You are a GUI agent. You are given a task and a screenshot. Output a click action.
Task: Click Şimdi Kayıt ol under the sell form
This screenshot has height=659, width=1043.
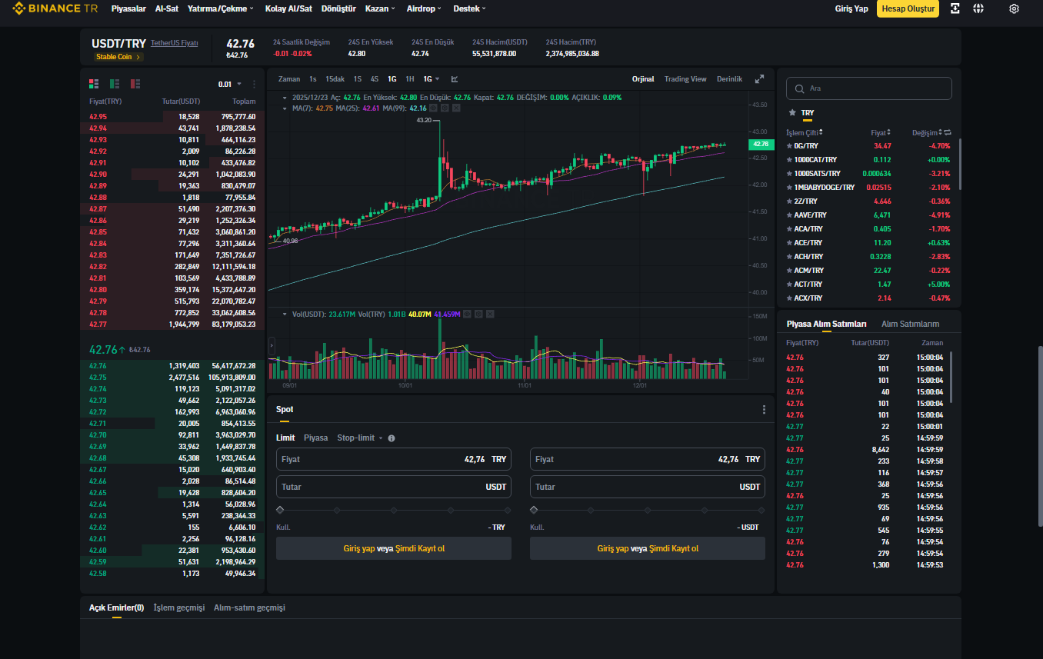click(674, 549)
